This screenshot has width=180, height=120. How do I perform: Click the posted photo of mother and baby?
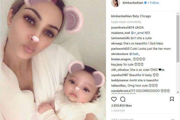pos(53,60)
